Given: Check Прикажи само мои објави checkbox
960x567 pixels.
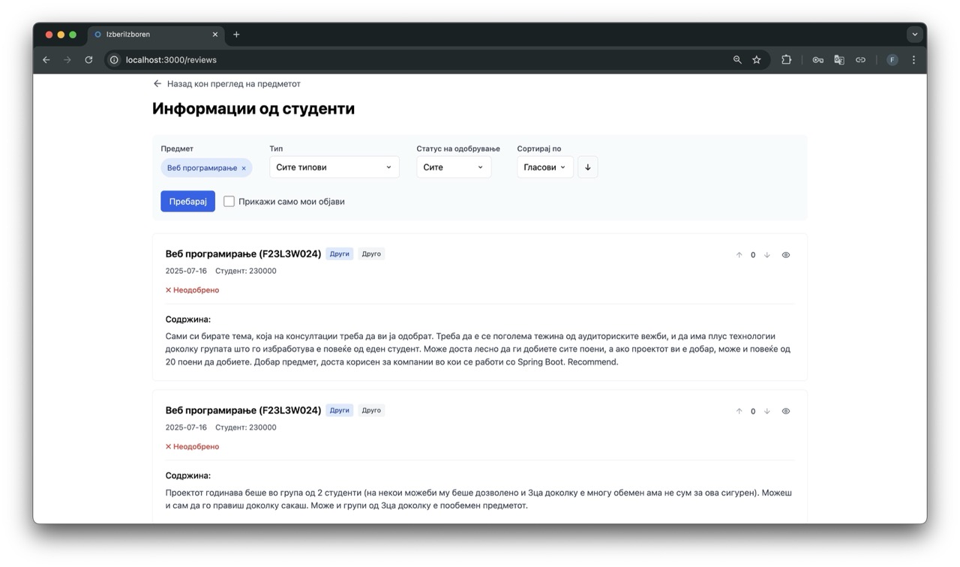Looking at the screenshot, I should click(x=229, y=202).
